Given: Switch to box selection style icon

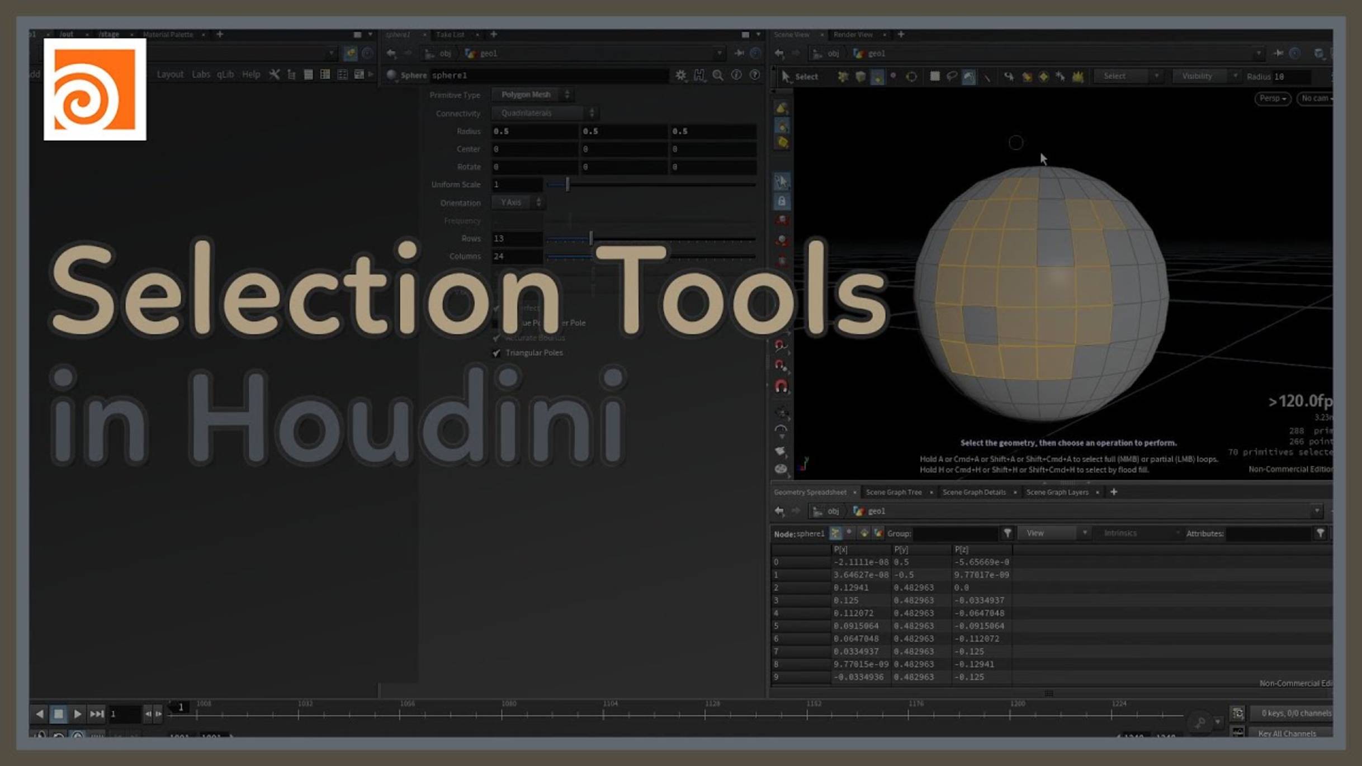Looking at the screenshot, I should [934, 76].
